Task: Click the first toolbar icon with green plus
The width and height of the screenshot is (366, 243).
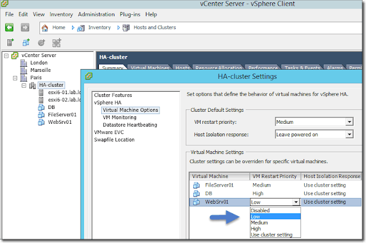Action: coord(10,43)
